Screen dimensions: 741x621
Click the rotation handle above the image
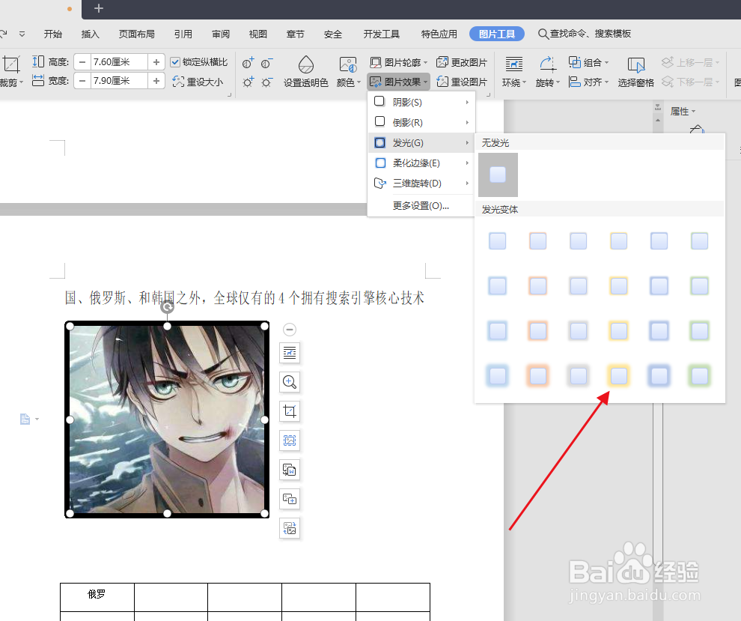tap(168, 307)
